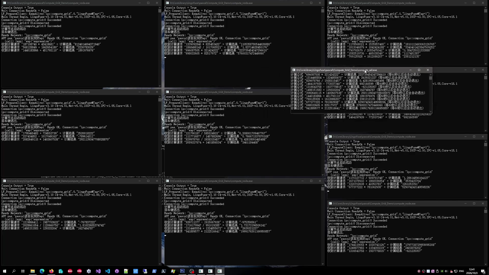Image resolution: width=489 pixels, height=275 pixels.
Task: Click request line "1178568021 * 1535857465"
Action: (382, 44)
